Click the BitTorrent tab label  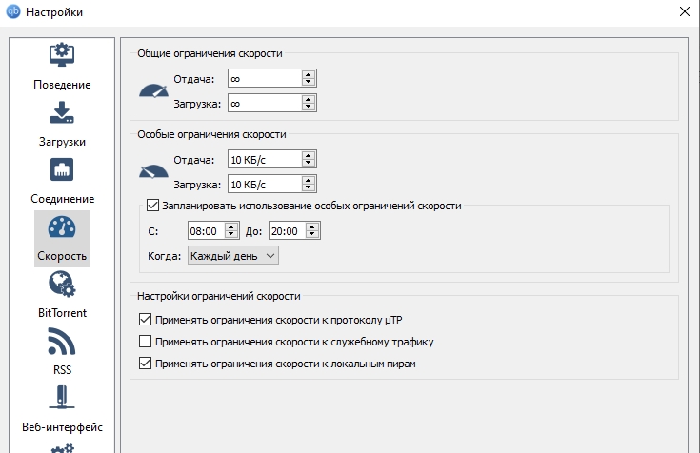63,313
